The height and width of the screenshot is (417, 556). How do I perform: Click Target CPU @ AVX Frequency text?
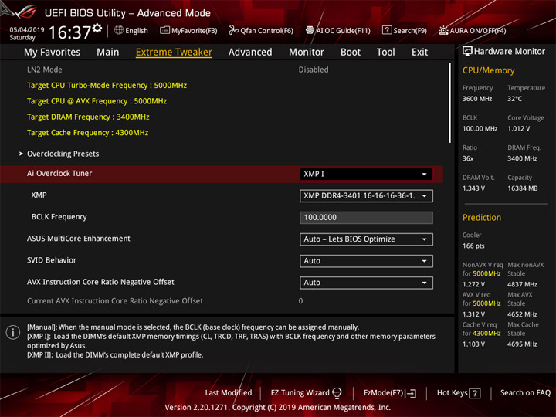pyautogui.click(x=97, y=101)
